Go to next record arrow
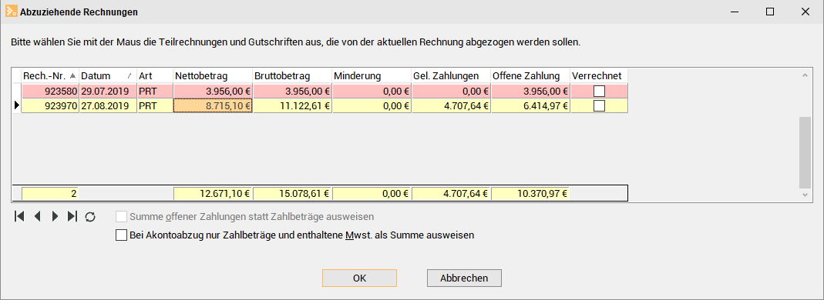Image resolution: width=824 pixels, height=300 pixels. click(x=55, y=217)
